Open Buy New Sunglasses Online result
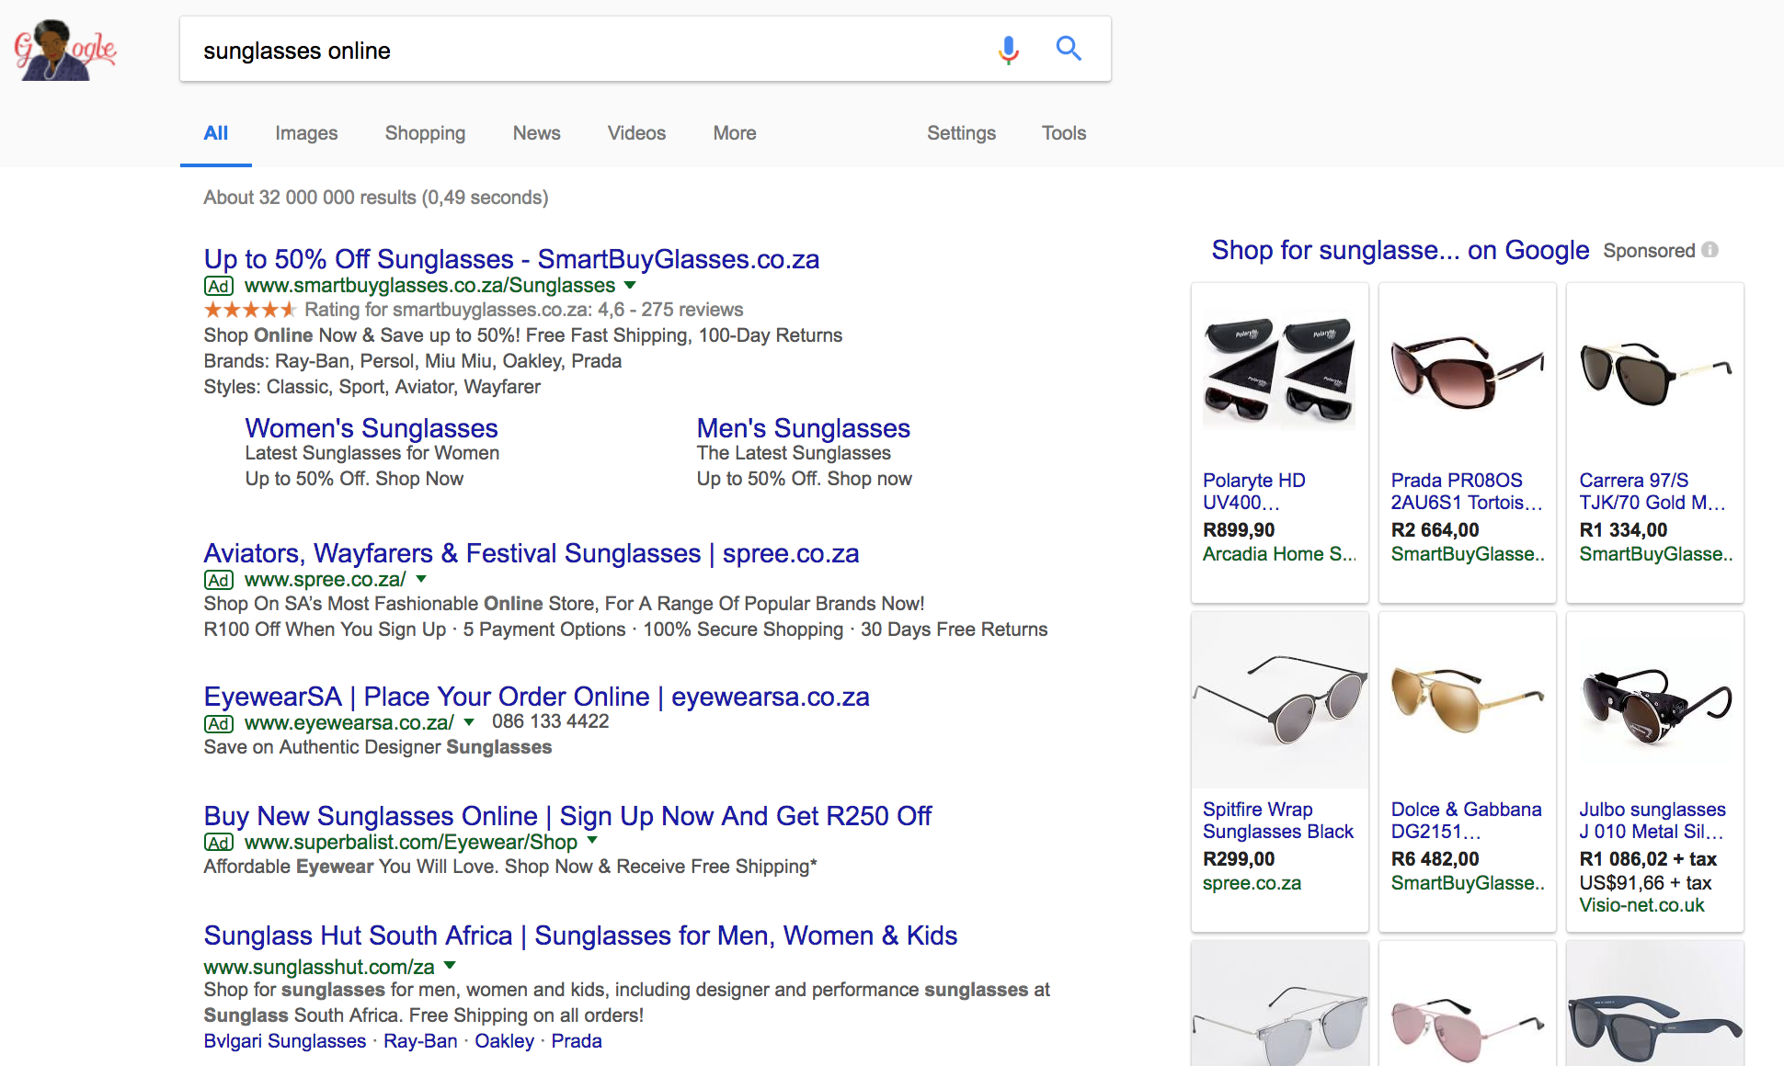 (567, 816)
